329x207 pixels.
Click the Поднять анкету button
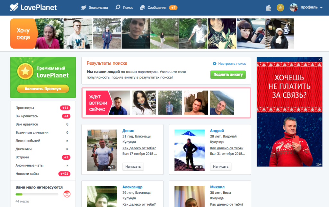pyautogui.click(x=228, y=75)
